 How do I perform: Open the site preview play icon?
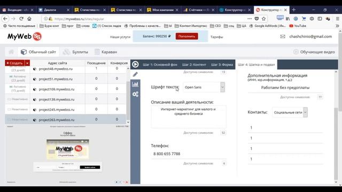tap(135, 65)
